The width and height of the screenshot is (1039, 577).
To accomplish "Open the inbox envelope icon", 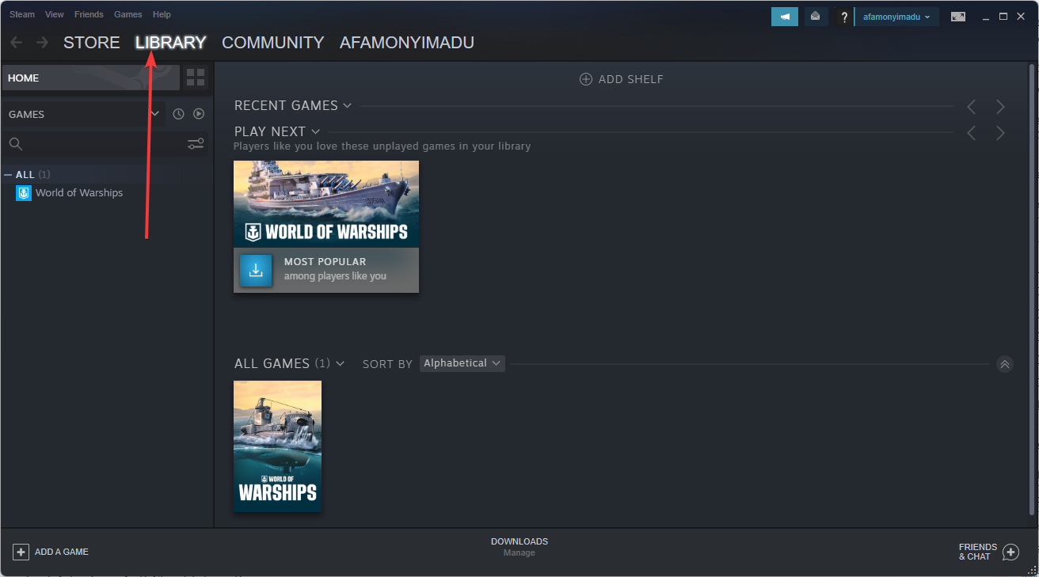I will point(815,17).
